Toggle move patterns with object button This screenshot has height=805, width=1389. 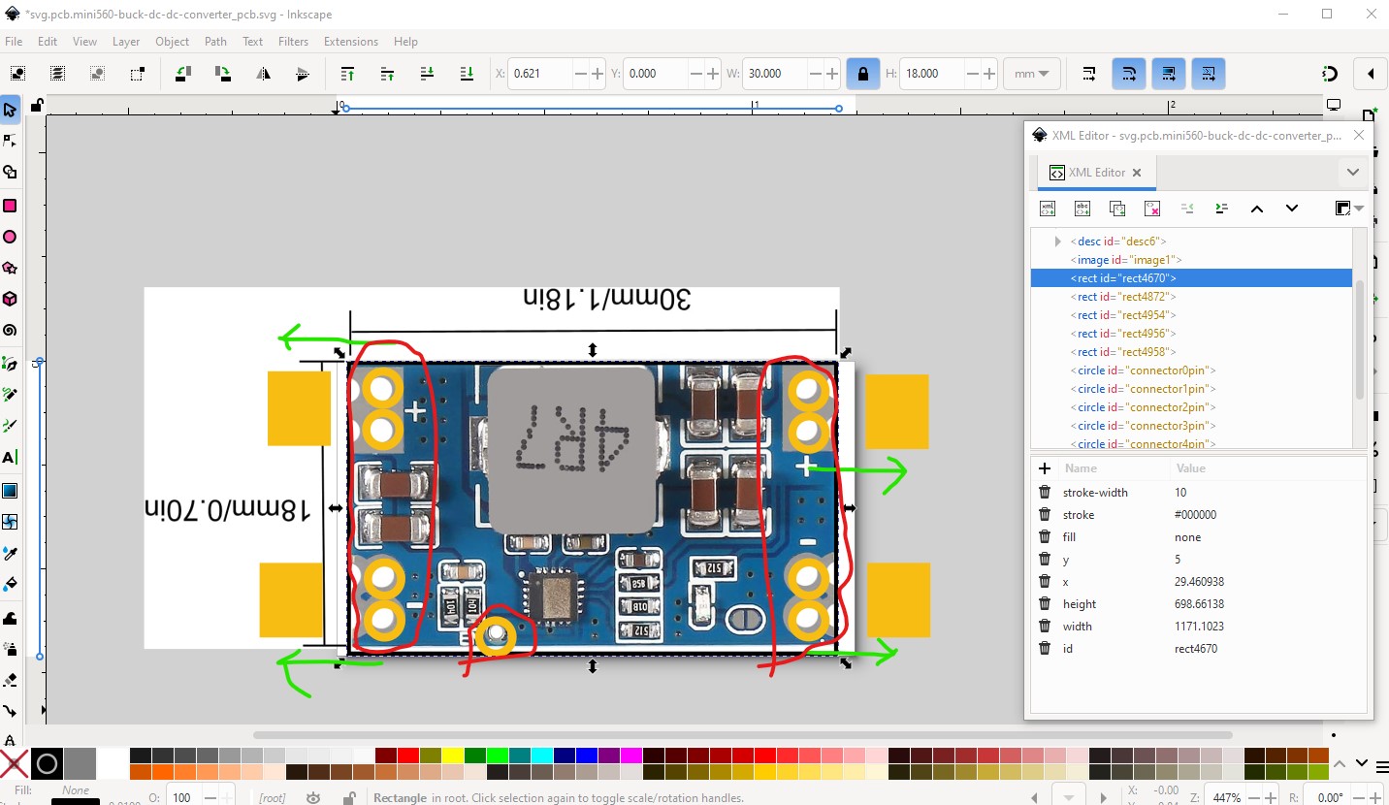pos(1209,74)
